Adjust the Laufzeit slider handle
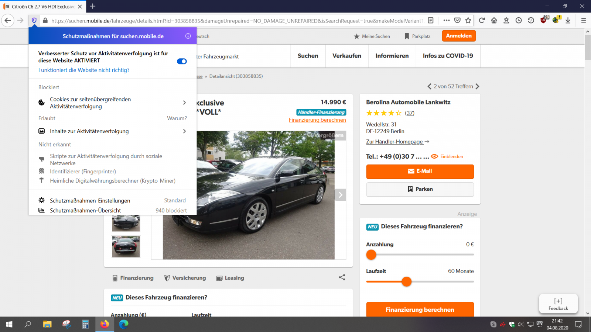Viewport: 591px width, 332px height. pos(407,281)
